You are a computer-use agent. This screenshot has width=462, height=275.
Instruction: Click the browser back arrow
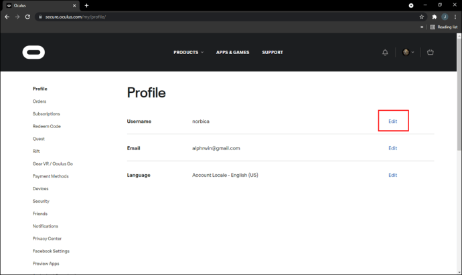[x=7, y=17]
